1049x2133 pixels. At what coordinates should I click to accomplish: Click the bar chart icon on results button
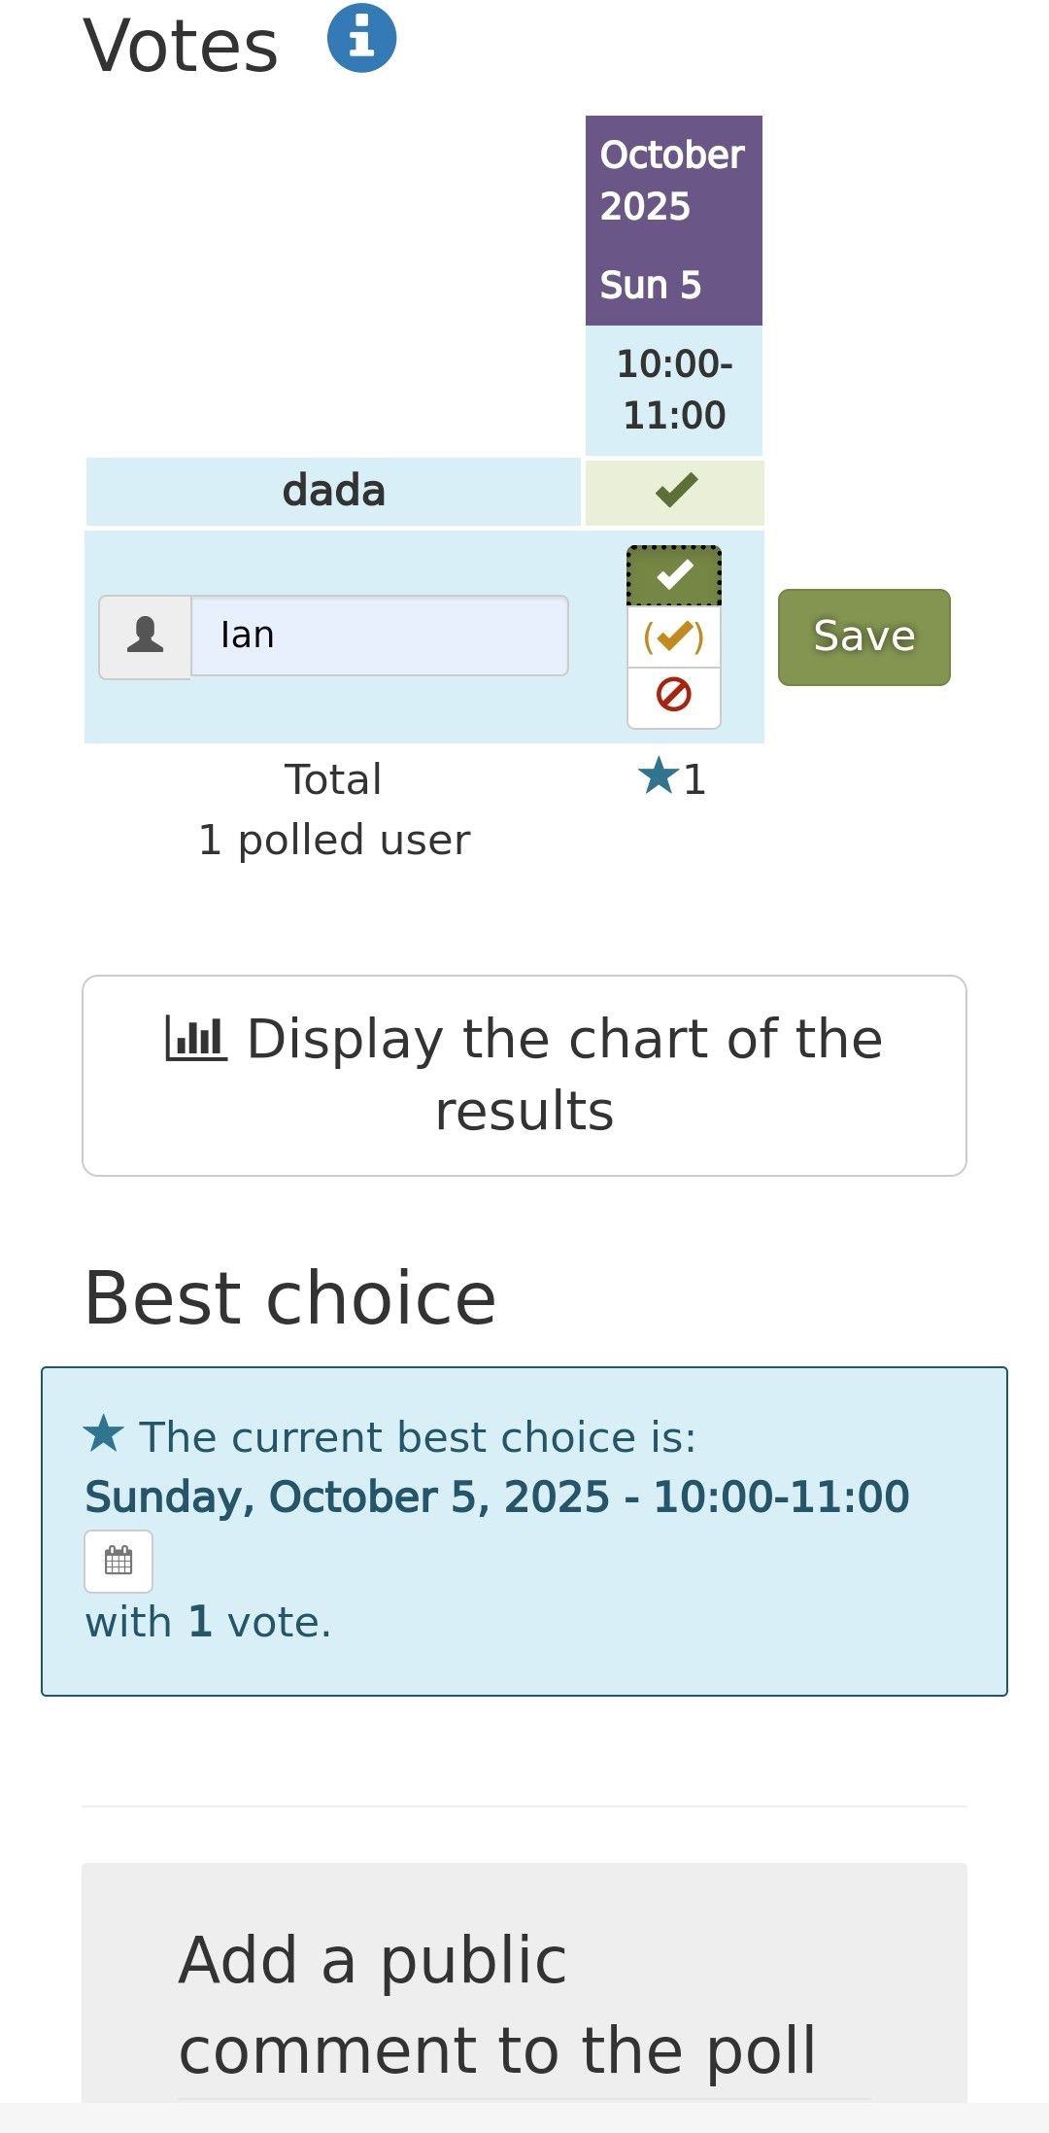(196, 1039)
